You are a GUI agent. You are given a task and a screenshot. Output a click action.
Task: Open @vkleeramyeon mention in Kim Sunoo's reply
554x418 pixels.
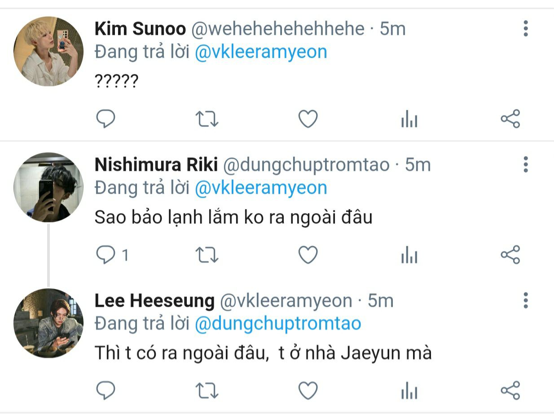261,52
